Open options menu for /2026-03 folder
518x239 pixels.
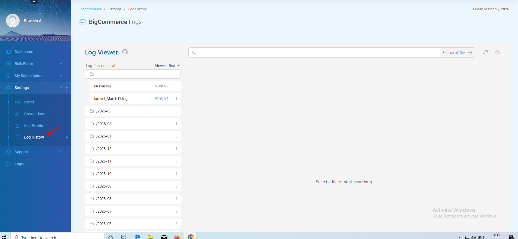pyautogui.click(x=176, y=111)
